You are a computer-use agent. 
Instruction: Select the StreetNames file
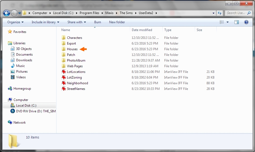coord(76,89)
